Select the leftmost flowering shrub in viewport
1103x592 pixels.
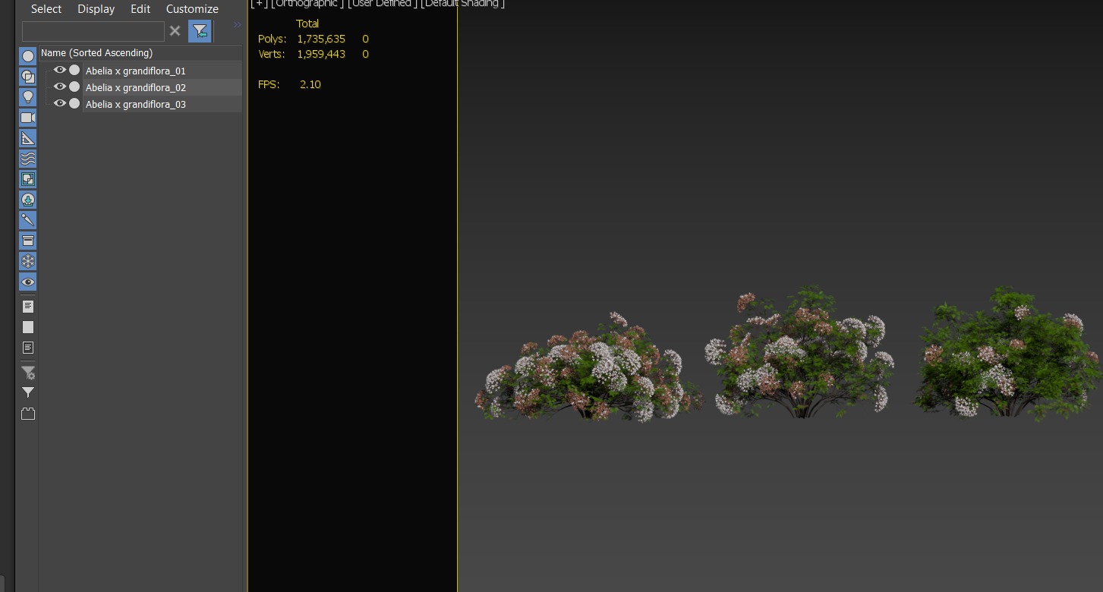pos(588,366)
